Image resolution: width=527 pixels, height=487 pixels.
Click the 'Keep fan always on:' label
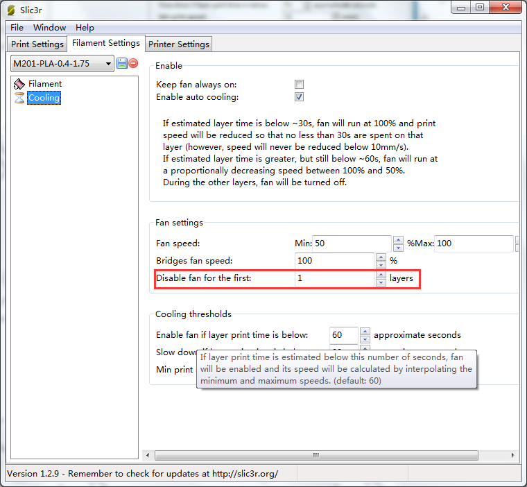(x=196, y=85)
